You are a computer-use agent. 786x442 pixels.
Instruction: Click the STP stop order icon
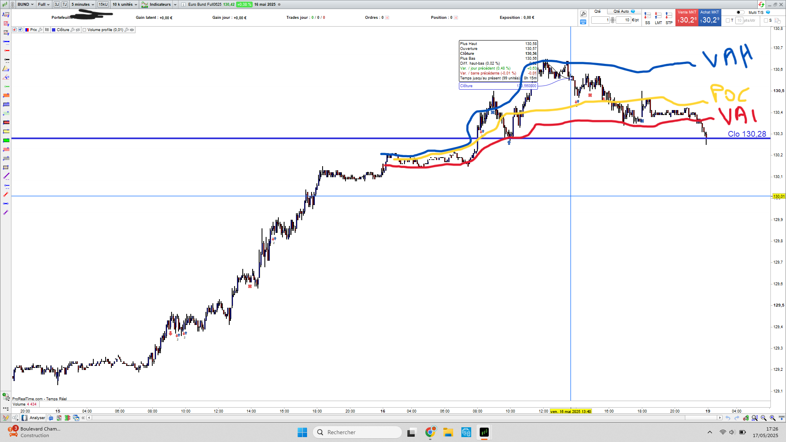(x=669, y=16)
